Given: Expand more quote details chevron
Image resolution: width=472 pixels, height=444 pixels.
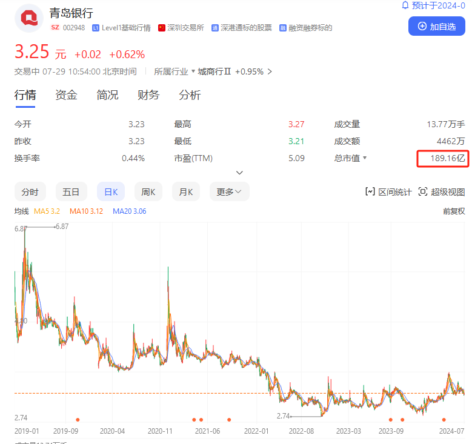Looking at the screenshot, I should coord(239,173).
